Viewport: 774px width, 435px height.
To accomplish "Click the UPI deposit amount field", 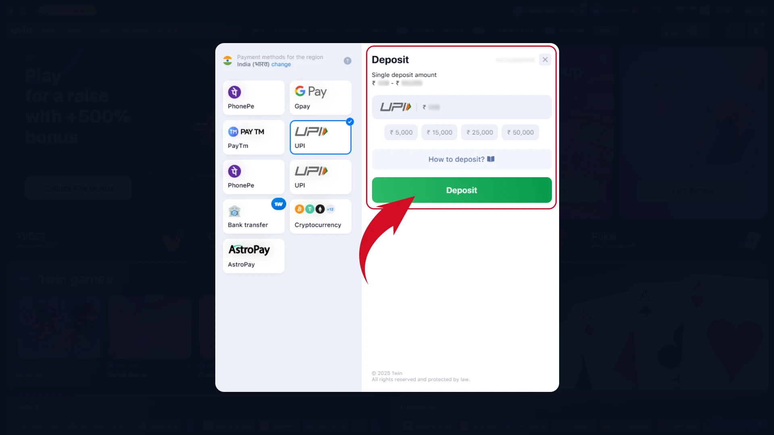I will (462, 107).
